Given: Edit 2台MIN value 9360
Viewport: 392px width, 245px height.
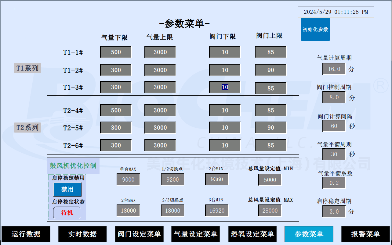Looking at the screenshot, I should coord(217,179).
